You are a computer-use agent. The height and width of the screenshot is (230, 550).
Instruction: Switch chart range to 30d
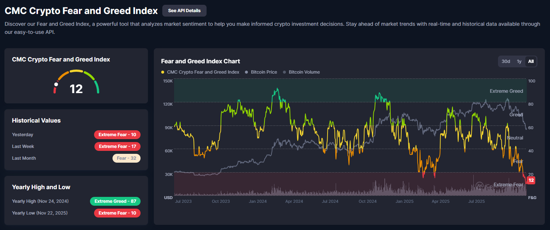(506, 61)
